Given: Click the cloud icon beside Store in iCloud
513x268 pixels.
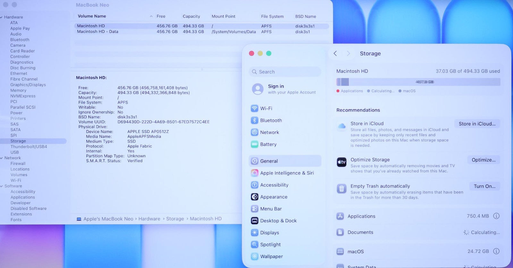Looking at the screenshot, I should (x=342, y=126).
